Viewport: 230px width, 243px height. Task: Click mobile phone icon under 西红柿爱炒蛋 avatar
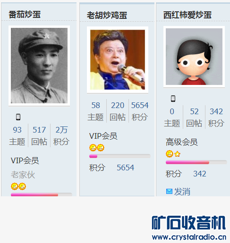coord(173,99)
